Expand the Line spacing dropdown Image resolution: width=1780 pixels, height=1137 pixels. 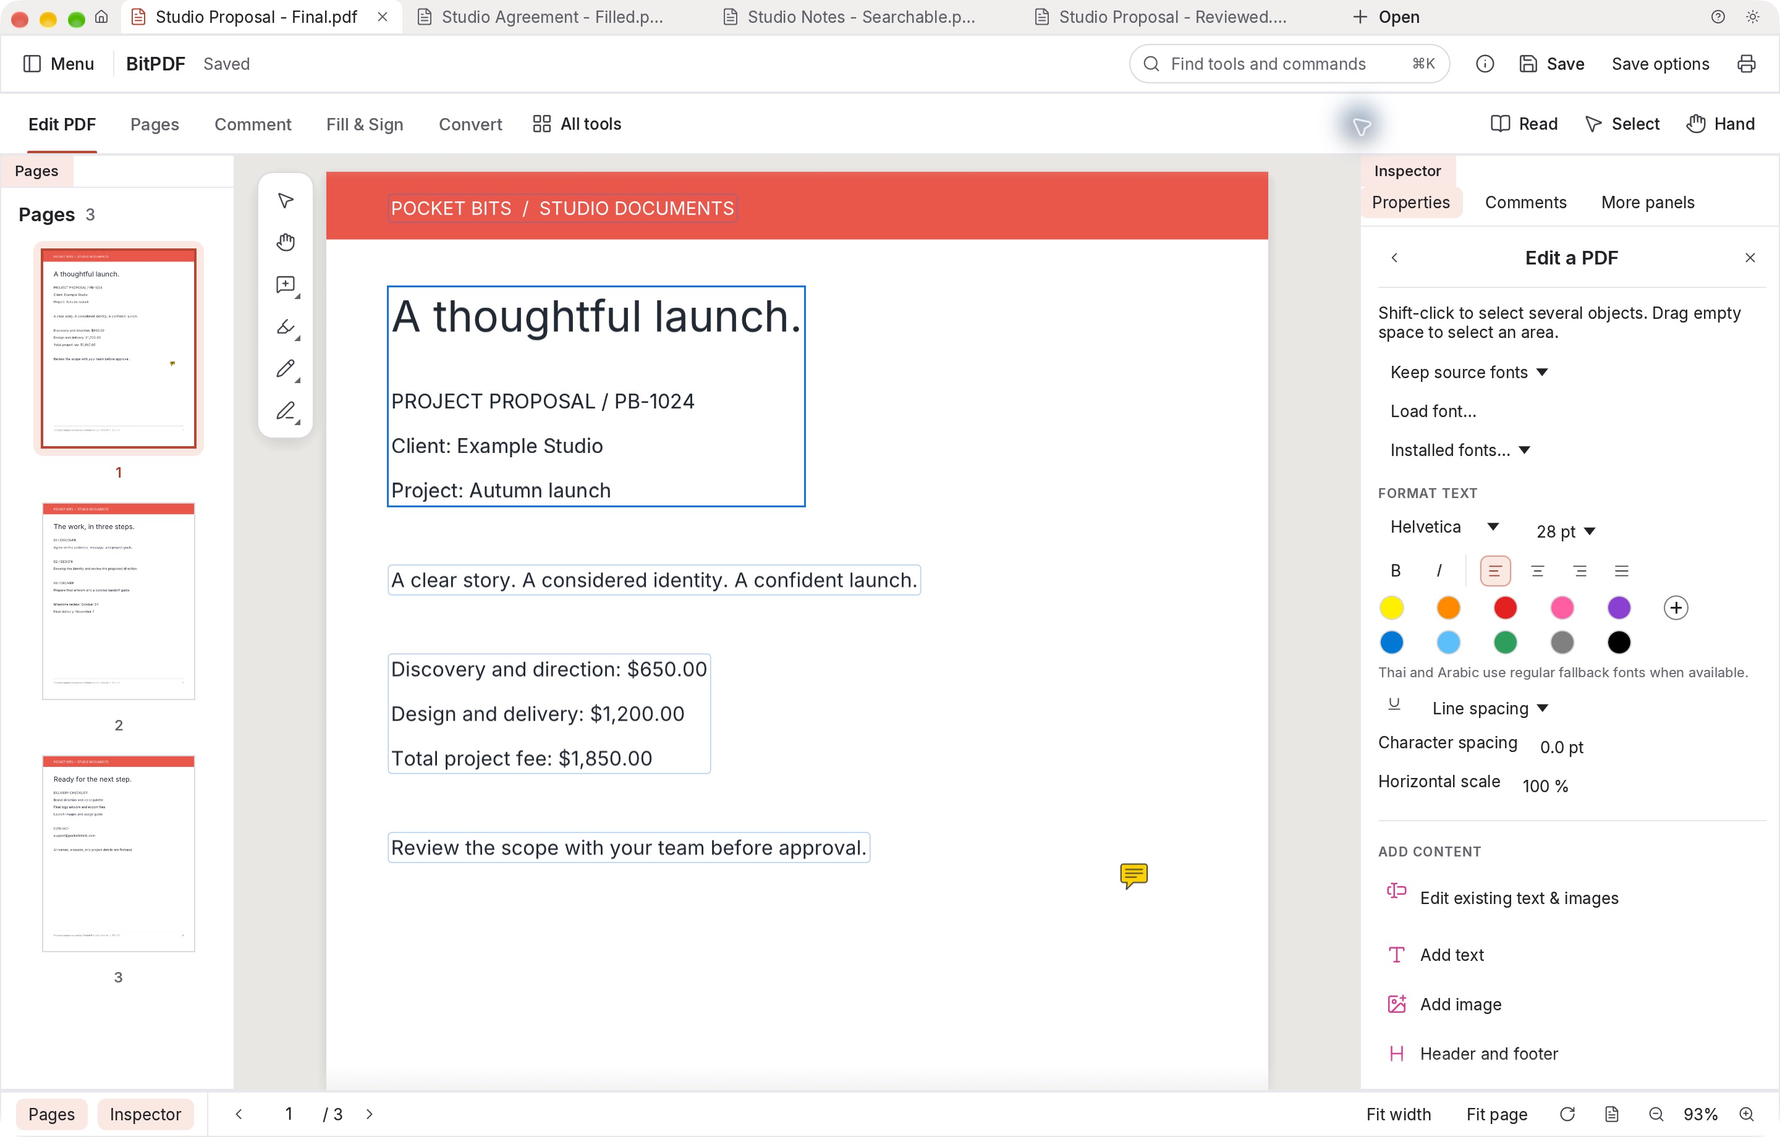(x=1490, y=708)
